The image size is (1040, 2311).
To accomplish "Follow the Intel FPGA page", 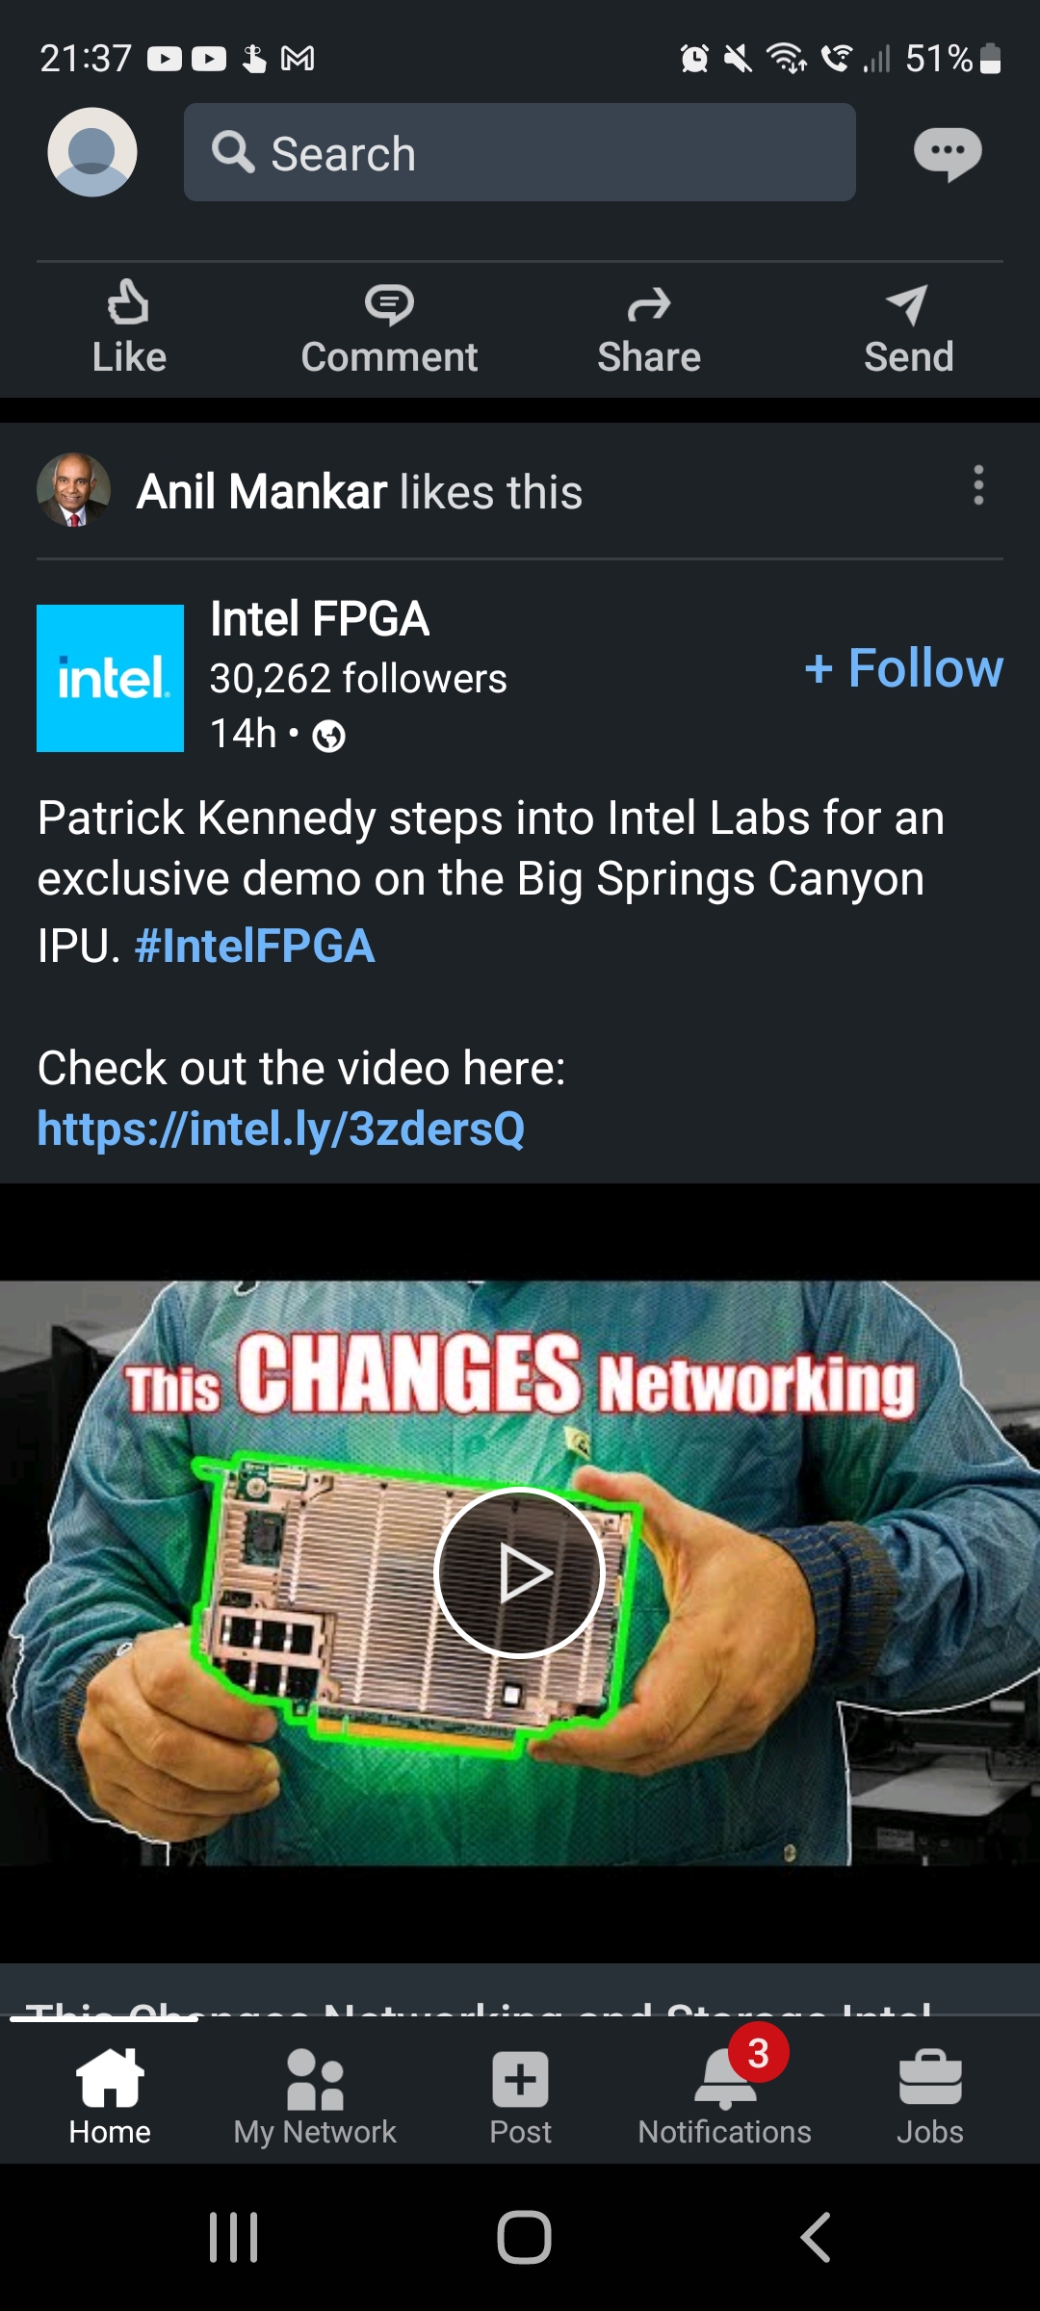I will click(903, 667).
